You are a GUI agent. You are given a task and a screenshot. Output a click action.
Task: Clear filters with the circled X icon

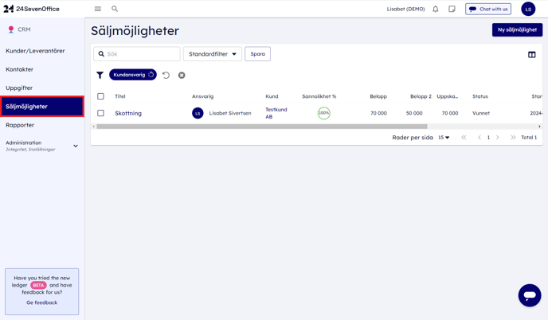pyautogui.click(x=182, y=75)
